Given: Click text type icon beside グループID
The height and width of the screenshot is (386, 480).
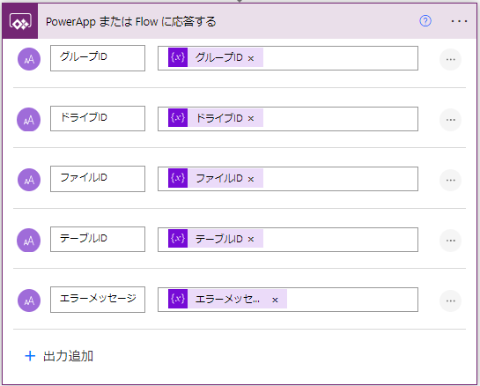Looking at the screenshot, I should click(29, 59).
